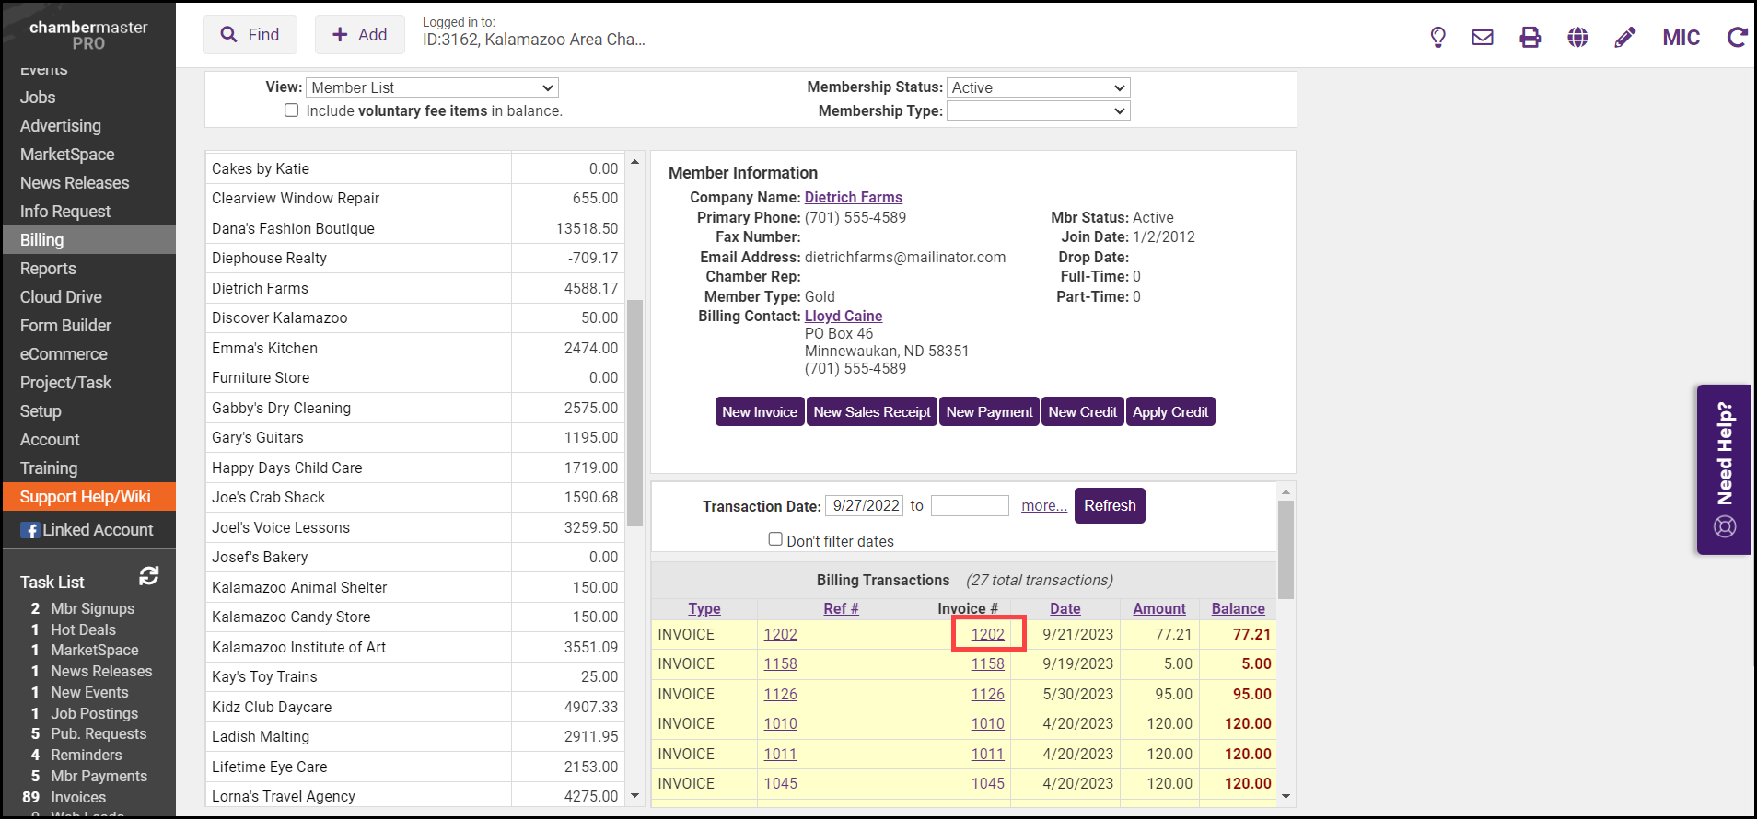Click the printer icon in header
This screenshot has height=819, width=1757.
(x=1530, y=37)
